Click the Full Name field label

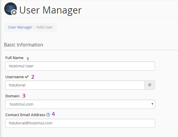click(x=14, y=58)
